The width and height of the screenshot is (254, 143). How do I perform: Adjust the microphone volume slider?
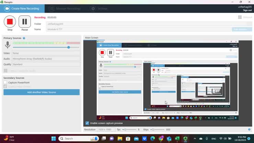[x=69, y=47]
